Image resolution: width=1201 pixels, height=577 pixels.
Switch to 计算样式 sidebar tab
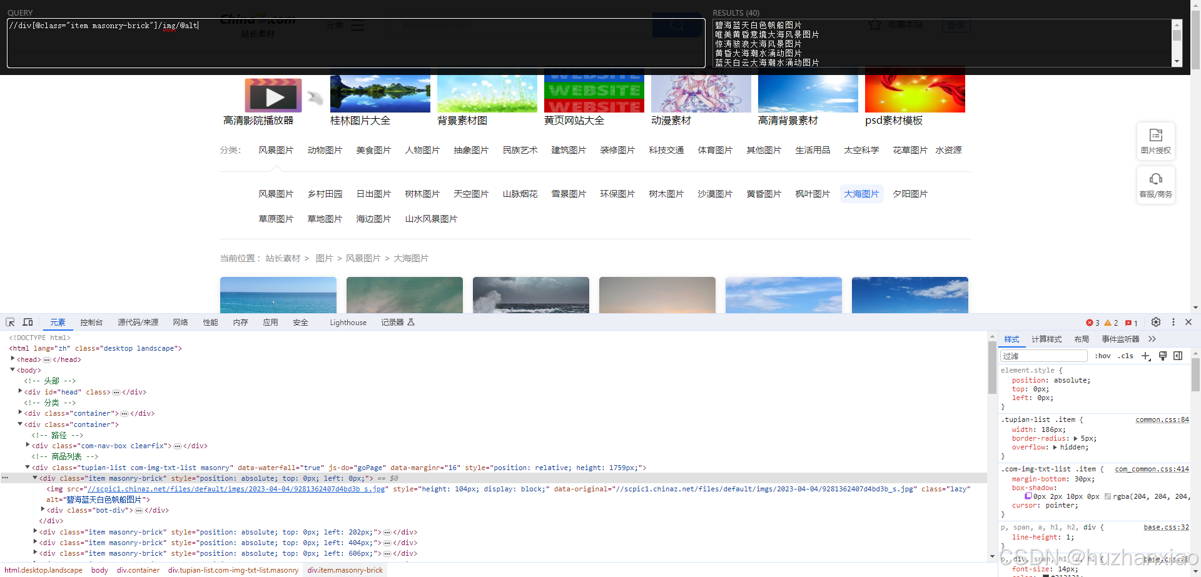tap(1046, 339)
